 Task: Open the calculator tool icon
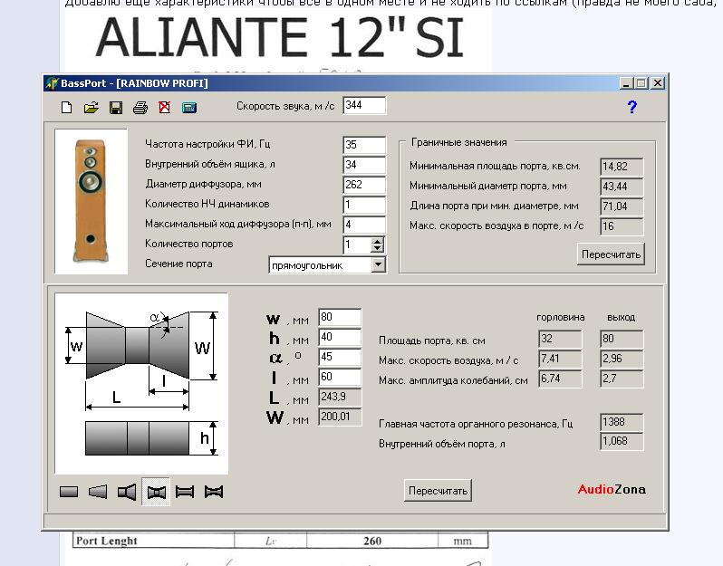[x=189, y=108]
